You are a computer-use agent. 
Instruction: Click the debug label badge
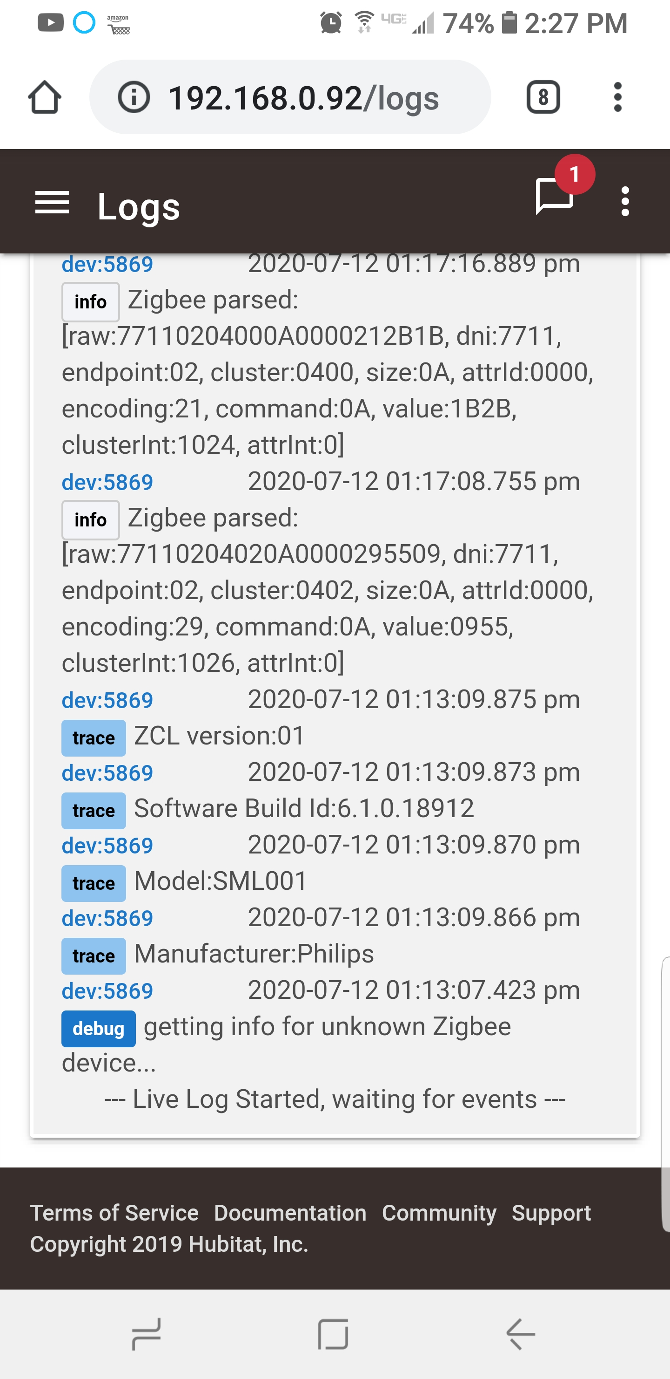pyautogui.click(x=98, y=1028)
